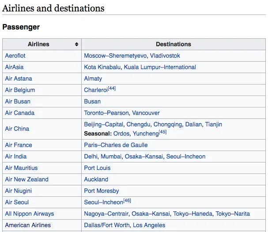Click the Tokyo–Haneda destination link
The width and height of the screenshot is (268, 232).
point(193,214)
